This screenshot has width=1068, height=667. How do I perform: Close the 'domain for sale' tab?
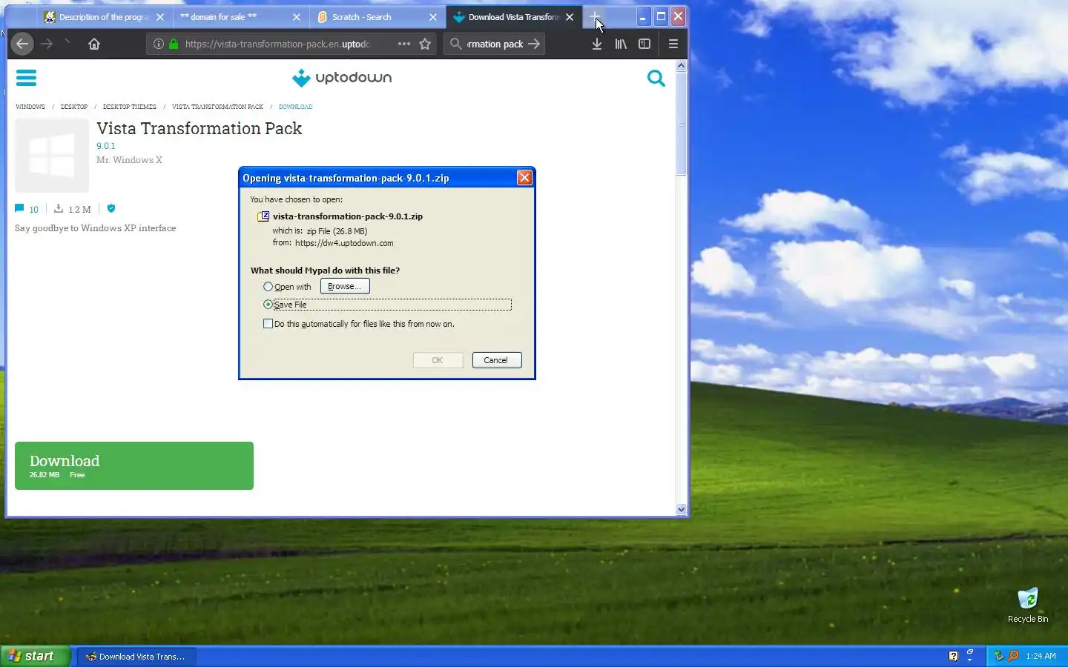tap(297, 17)
